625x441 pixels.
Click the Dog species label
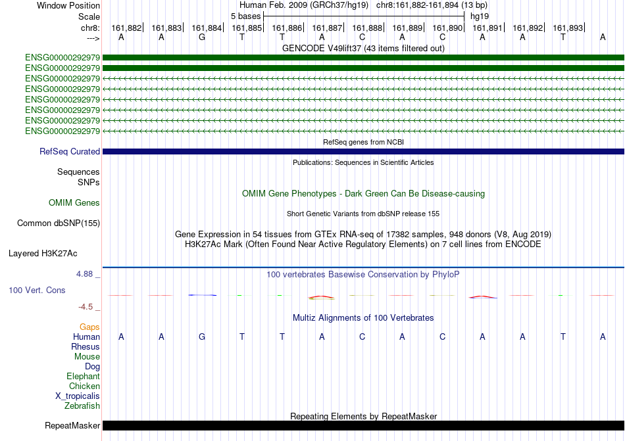[x=93, y=366]
